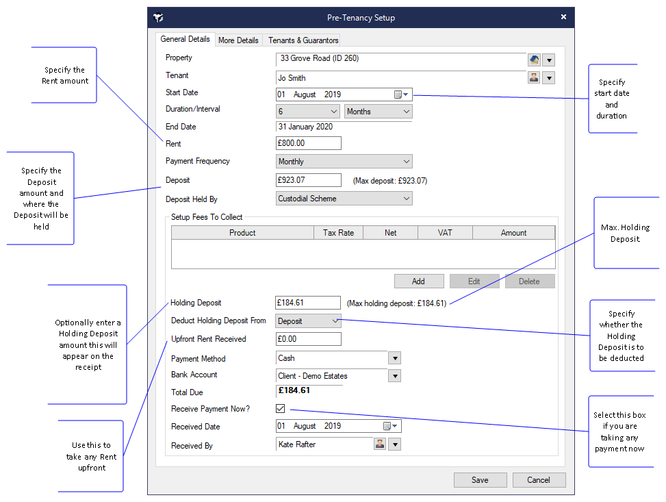Screen dimensions: 666x502
Task: Open the Received Date calendar picker
Action: (389, 426)
